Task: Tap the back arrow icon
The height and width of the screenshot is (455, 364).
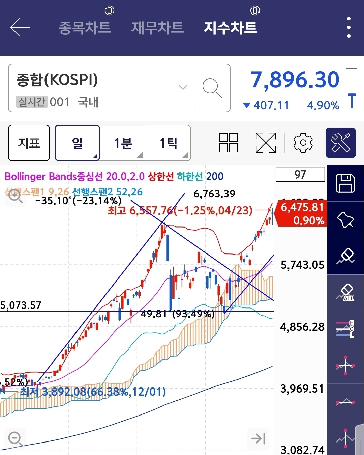Action: tap(20, 27)
